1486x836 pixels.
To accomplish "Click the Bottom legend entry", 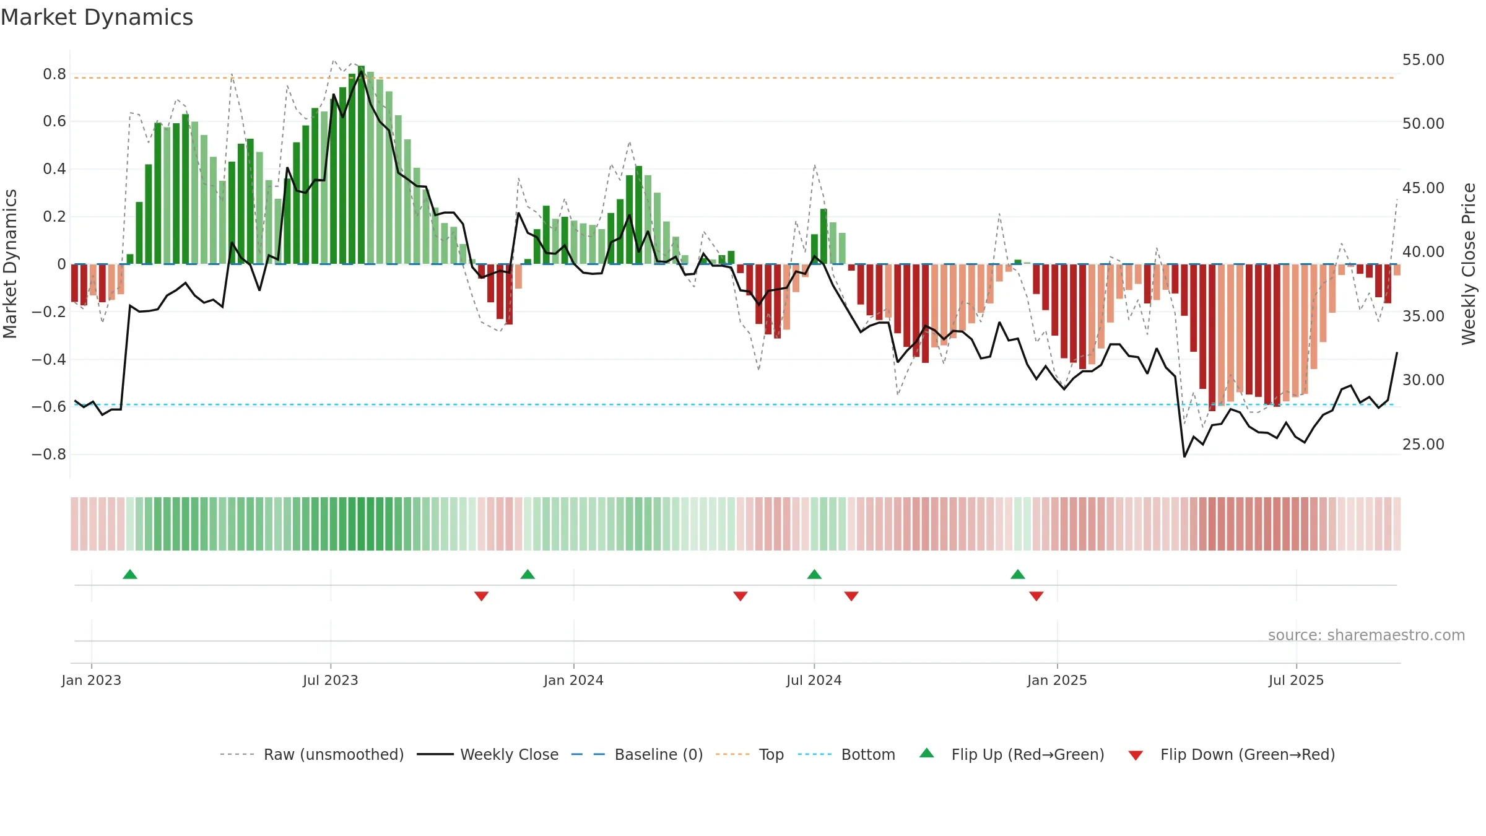I will [x=846, y=754].
